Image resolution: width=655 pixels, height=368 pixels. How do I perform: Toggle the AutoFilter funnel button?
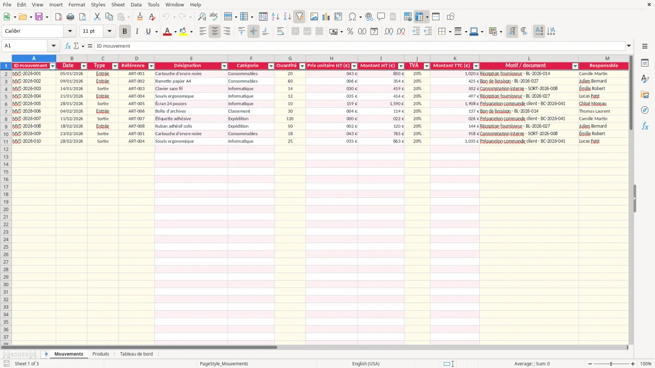pyautogui.click(x=299, y=17)
